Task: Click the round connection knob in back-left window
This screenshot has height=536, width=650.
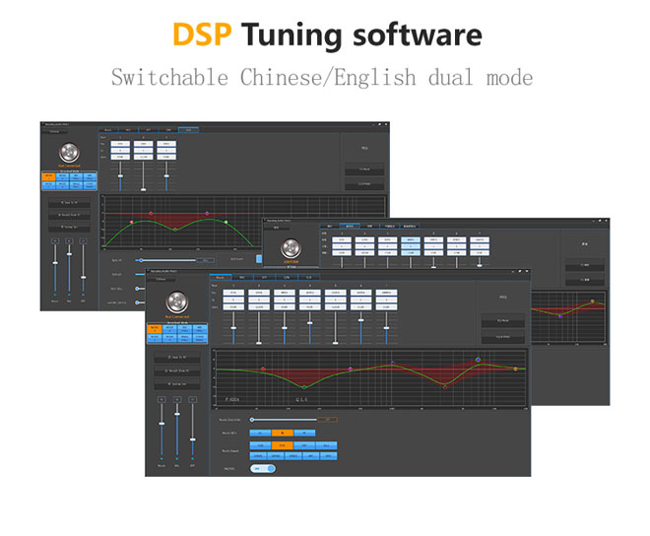Action: 69,153
